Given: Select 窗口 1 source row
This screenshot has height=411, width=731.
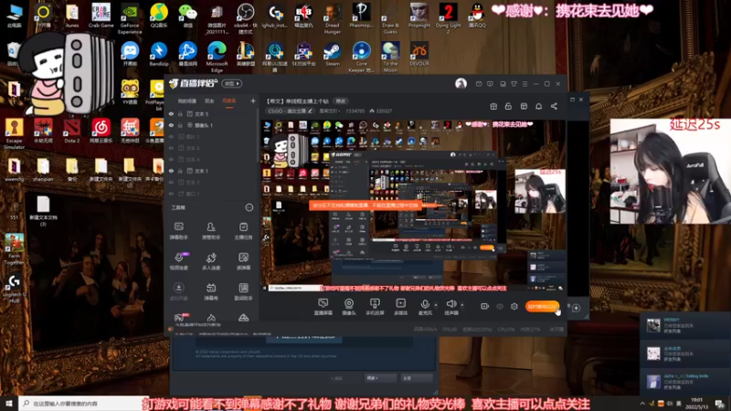Looking at the screenshot, I should click(212, 194).
